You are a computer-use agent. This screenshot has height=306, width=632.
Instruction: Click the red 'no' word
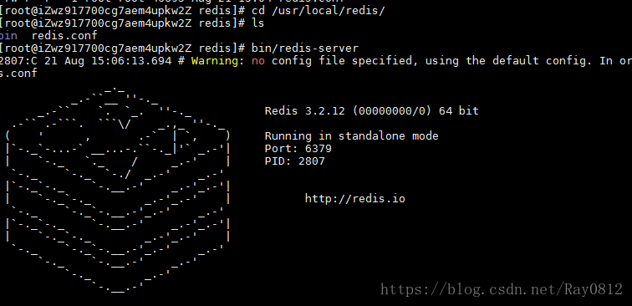click(x=258, y=61)
